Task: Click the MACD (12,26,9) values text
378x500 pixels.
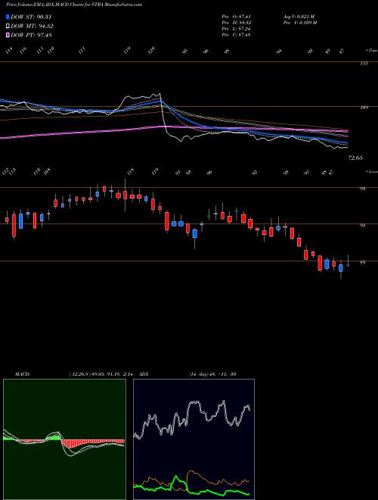Action: (x=102, y=373)
